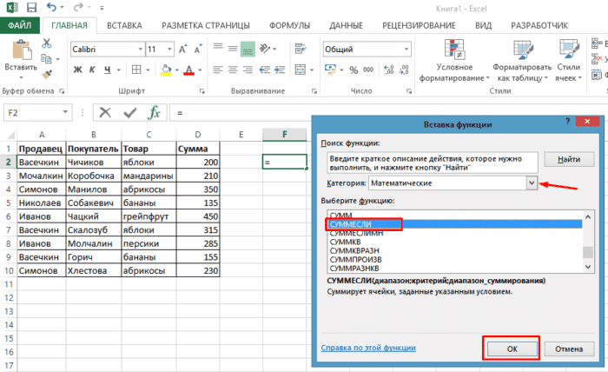
Task: Toggle bold formatting (Ж)
Action: 76,70
